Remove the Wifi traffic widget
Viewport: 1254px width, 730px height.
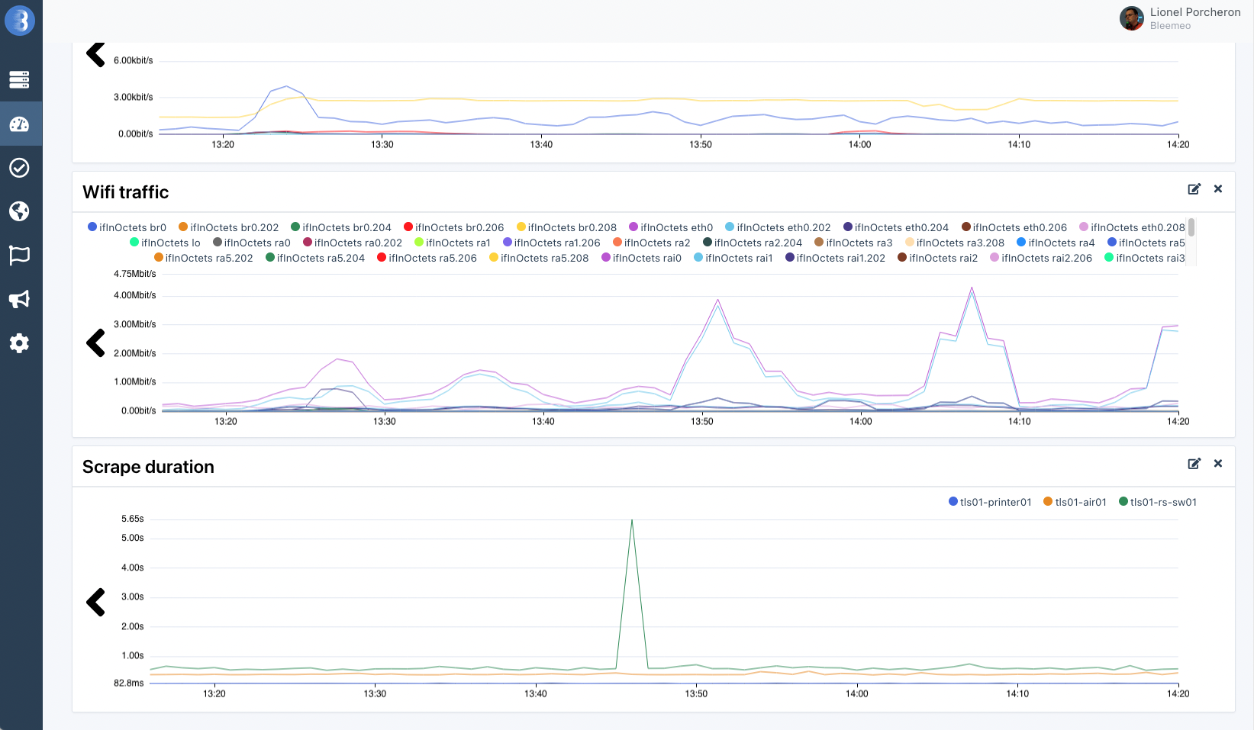coord(1219,189)
